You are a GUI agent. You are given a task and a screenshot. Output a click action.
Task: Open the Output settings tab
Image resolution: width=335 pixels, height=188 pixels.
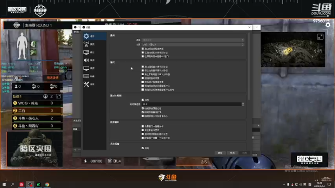point(95,52)
